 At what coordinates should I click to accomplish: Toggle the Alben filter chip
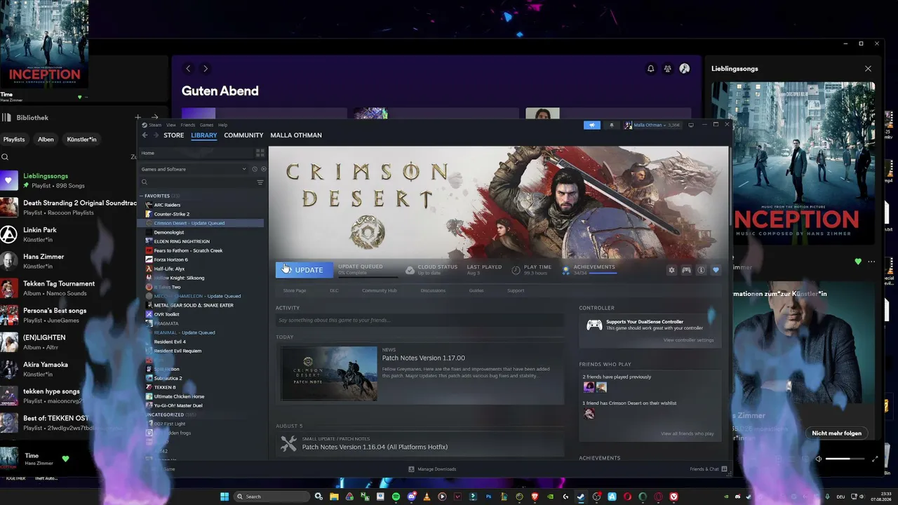(46, 140)
